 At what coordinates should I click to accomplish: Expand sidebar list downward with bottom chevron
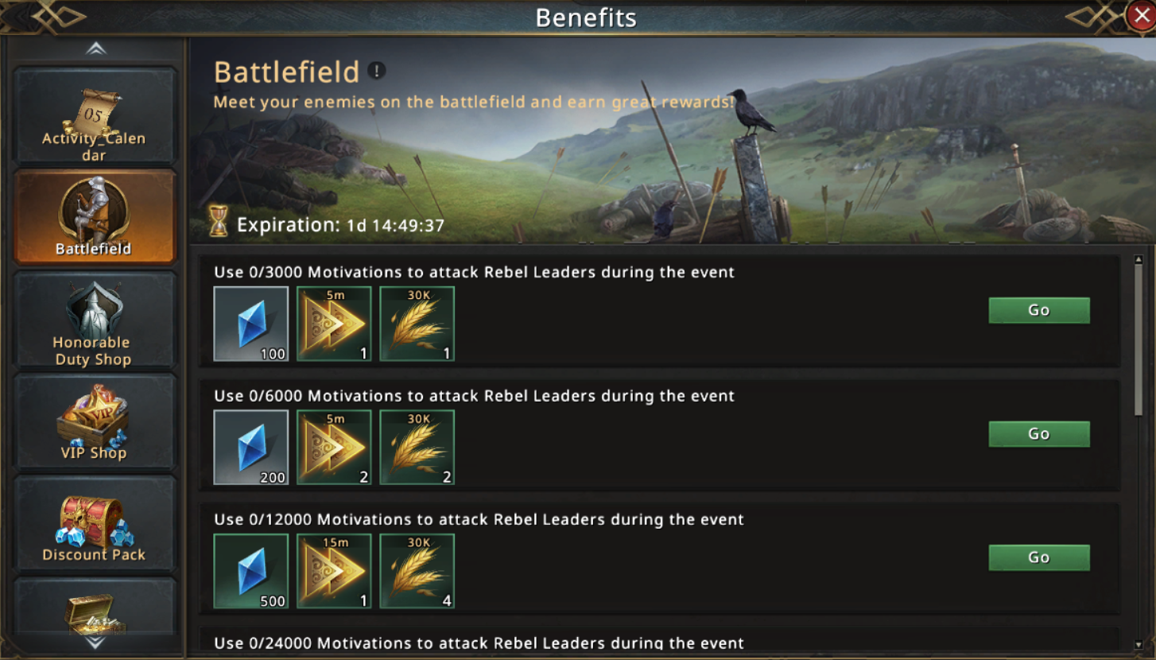pos(95,643)
